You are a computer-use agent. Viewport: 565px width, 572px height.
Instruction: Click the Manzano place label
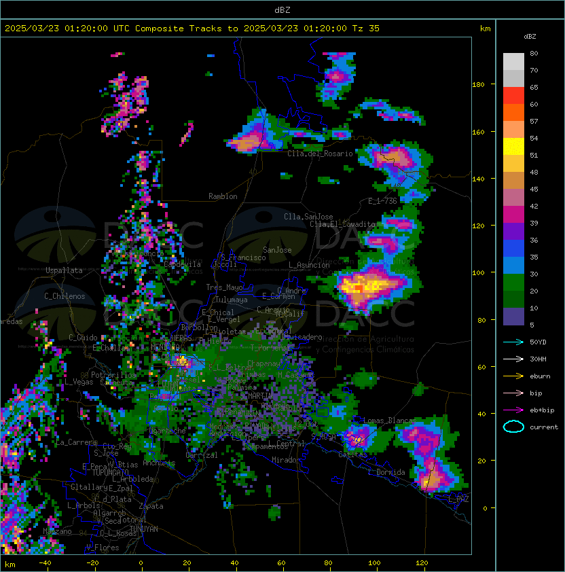[57, 531]
